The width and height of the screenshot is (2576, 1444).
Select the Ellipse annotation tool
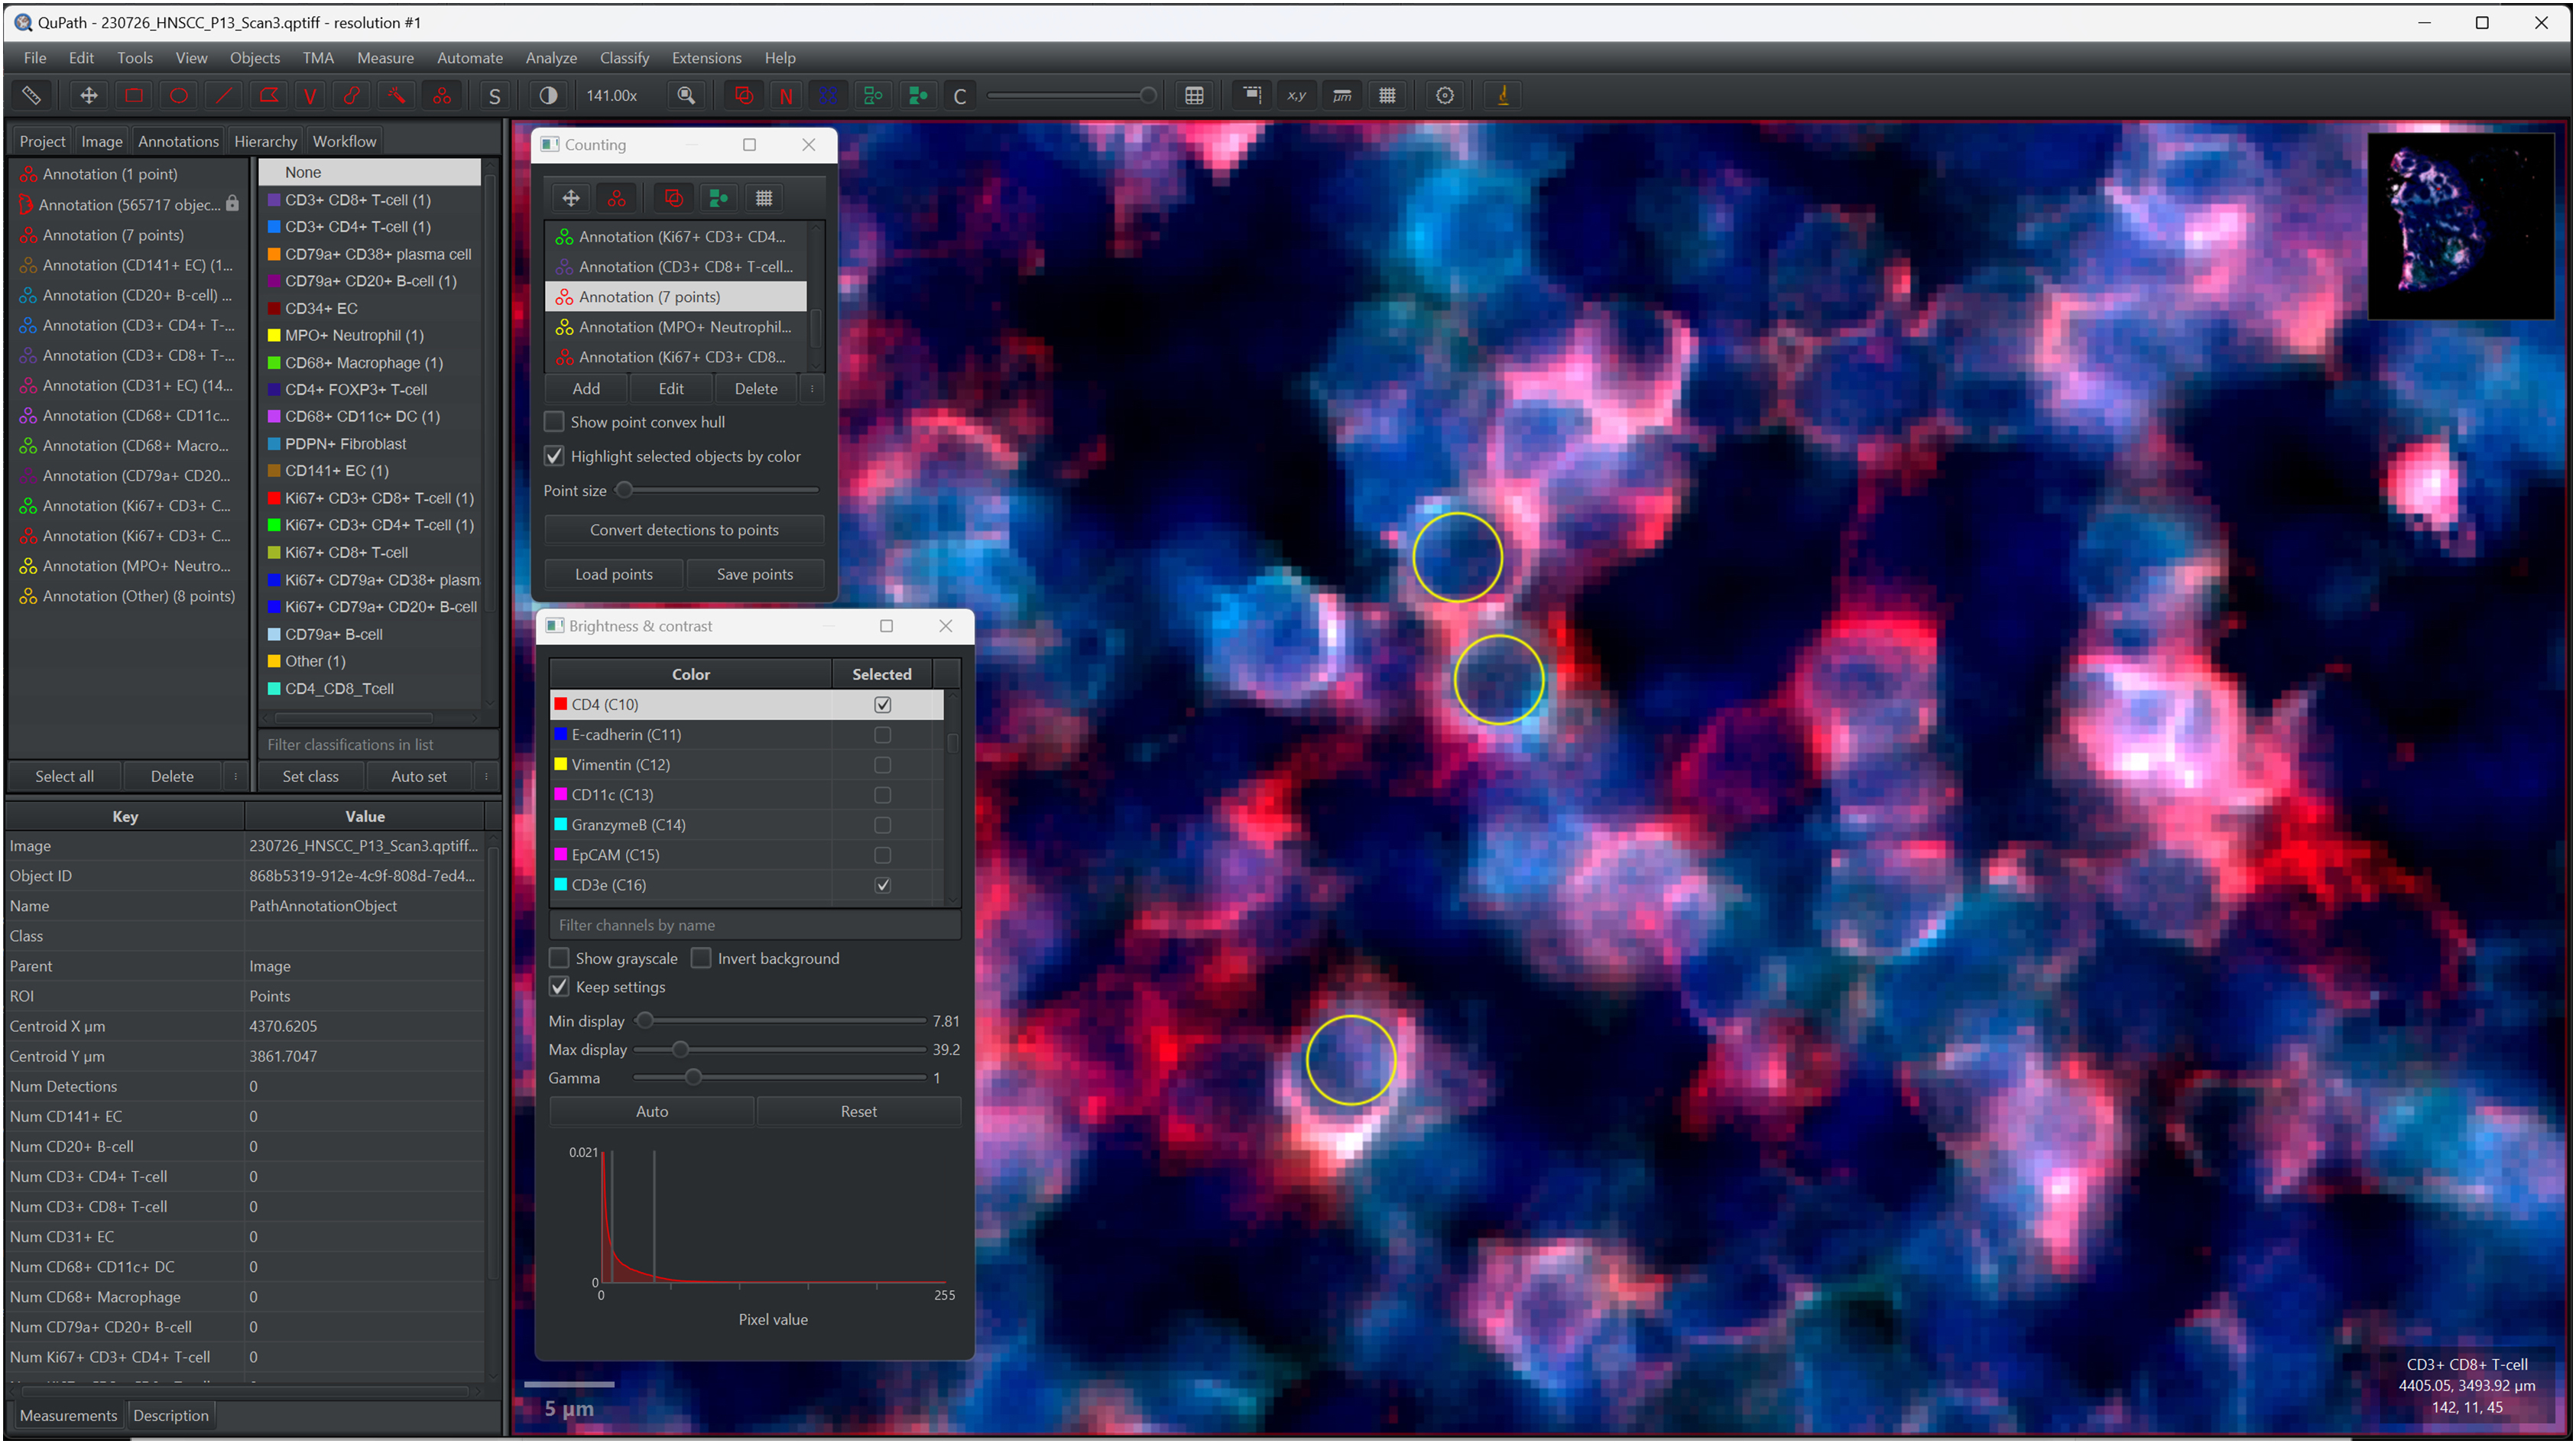click(179, 96)
